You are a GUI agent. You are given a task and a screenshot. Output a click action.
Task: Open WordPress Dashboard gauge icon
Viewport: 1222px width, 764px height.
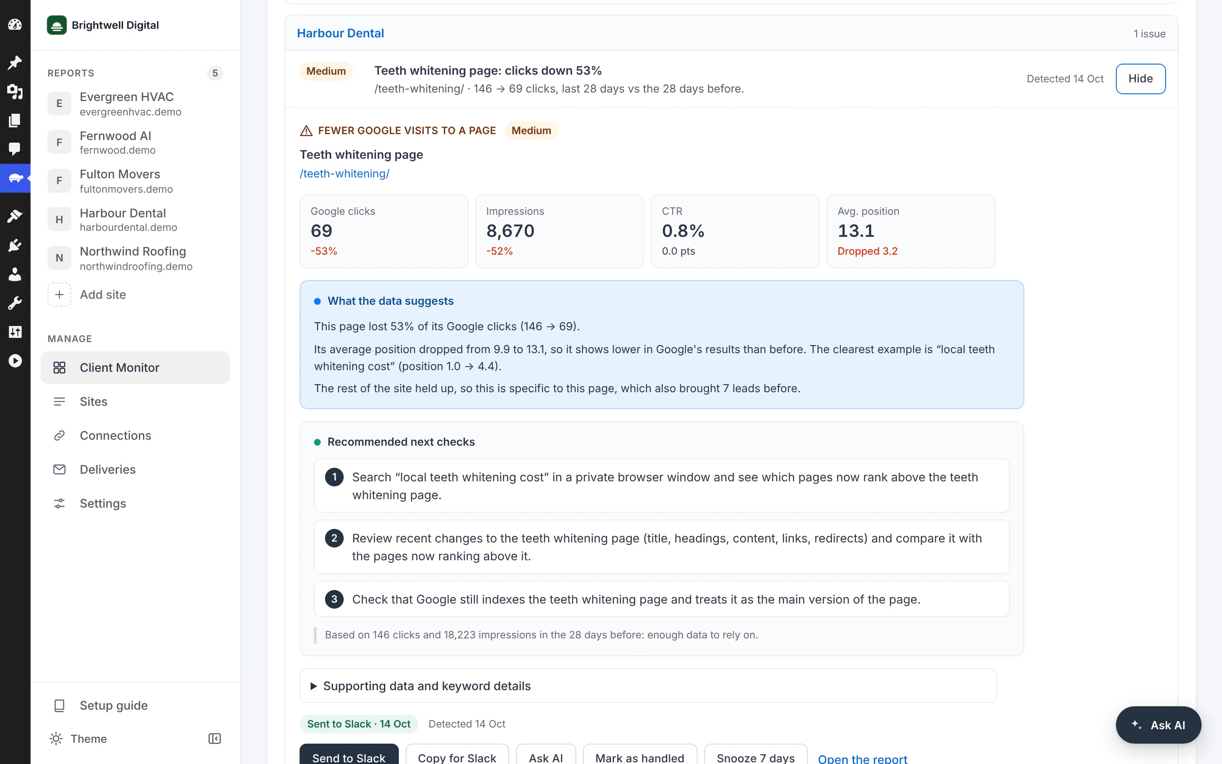click(x=15, y=24)
